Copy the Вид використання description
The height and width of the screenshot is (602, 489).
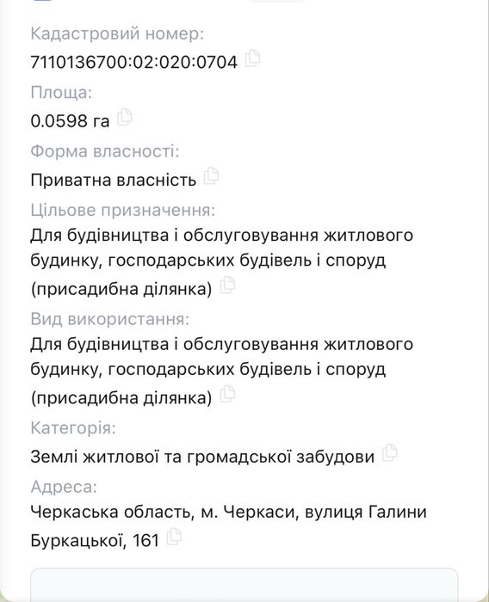click(x=227, y=394)
